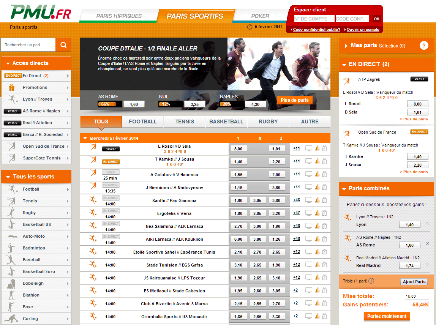Expand the Rugby sport arrow in sidebar
436x325 pixels.
coord(68,213)
